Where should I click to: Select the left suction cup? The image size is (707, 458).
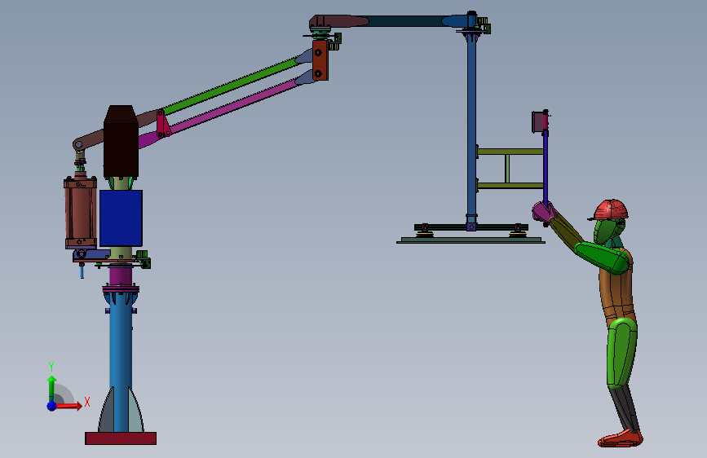[x=424, y=234]
